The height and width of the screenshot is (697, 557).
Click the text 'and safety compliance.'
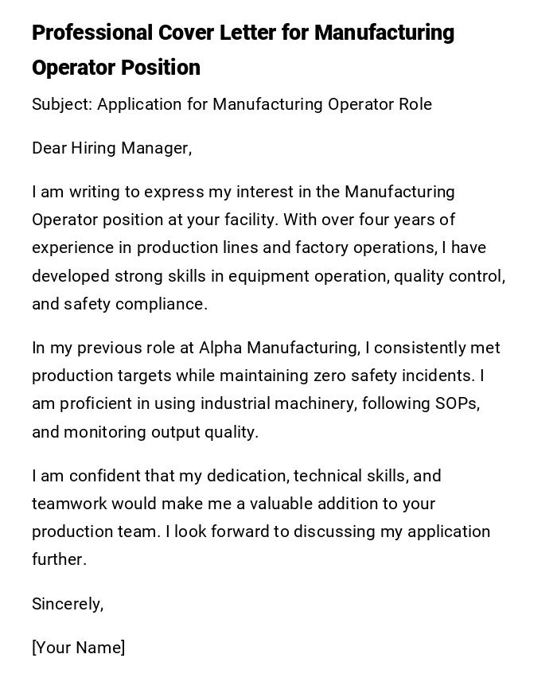(x=119, y=304)
